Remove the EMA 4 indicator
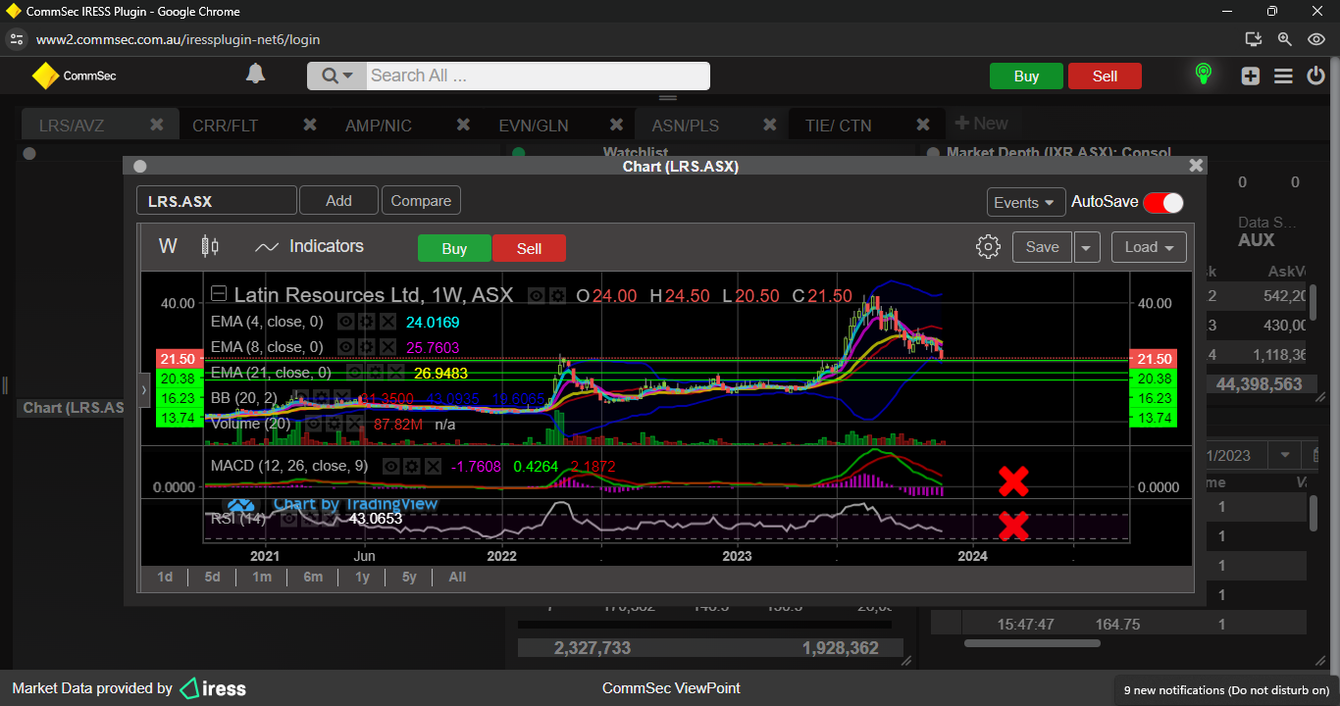Image resolution: width=1340 pixels, height=706 pixels. point(388,322)
